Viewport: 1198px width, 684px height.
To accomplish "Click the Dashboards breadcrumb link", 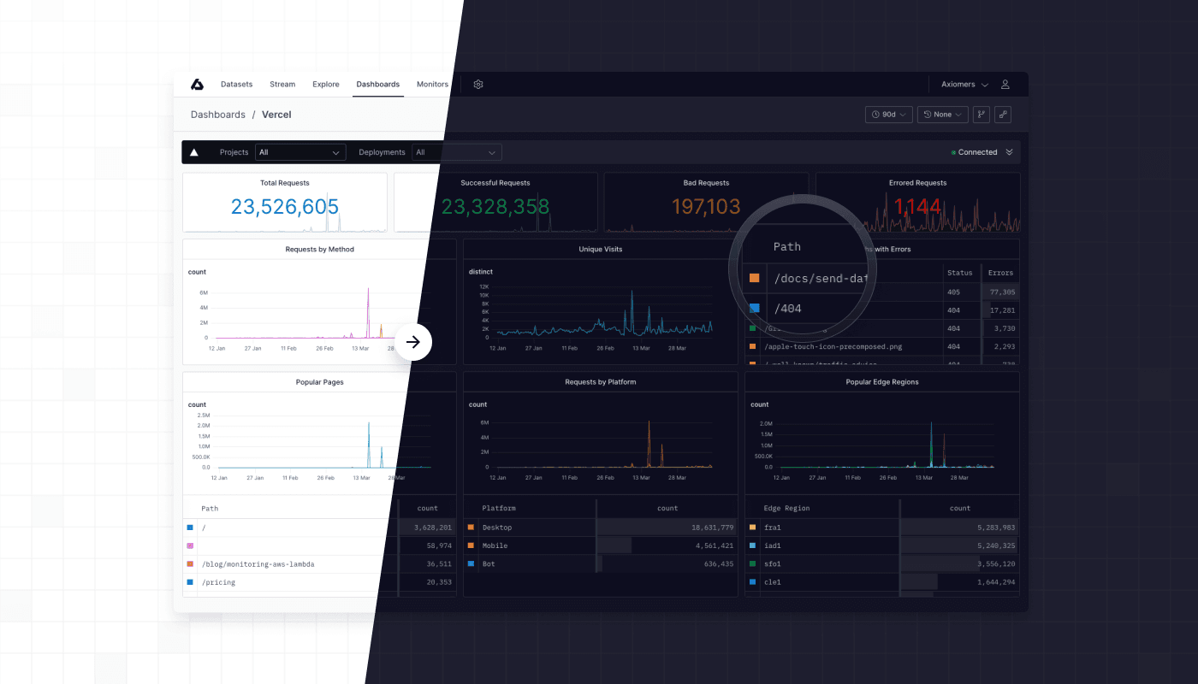I will [x=218, y=115].
